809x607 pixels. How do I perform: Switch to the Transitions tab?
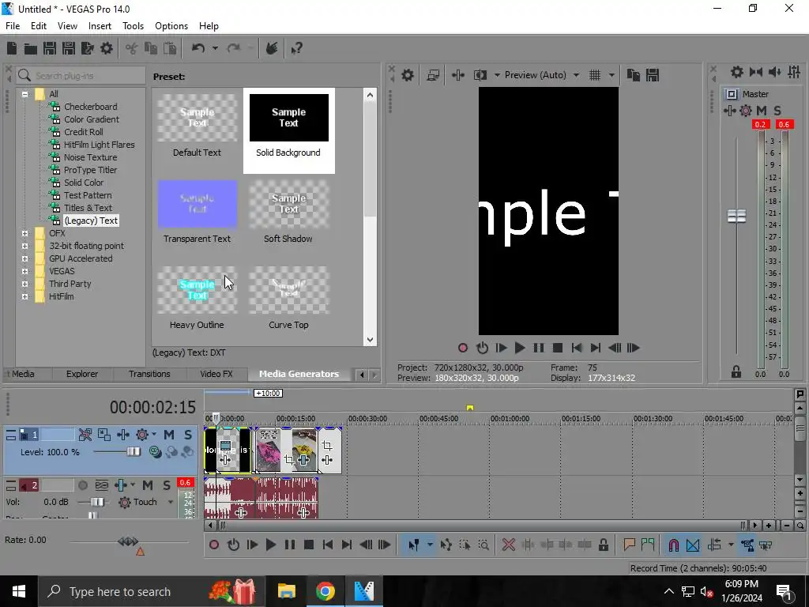coord(149,374)
